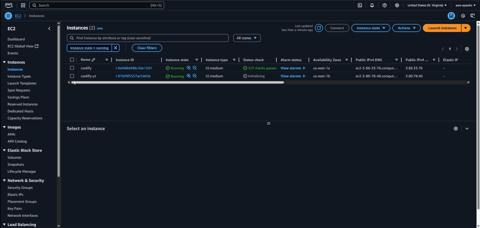The image size is (480, 228).
Task: Click the table horizontal scrollbar
Action: point(178,82)
